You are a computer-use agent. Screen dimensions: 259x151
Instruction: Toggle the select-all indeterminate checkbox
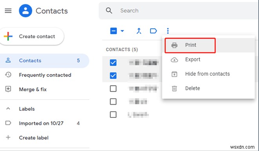click(x=114, y=31)
